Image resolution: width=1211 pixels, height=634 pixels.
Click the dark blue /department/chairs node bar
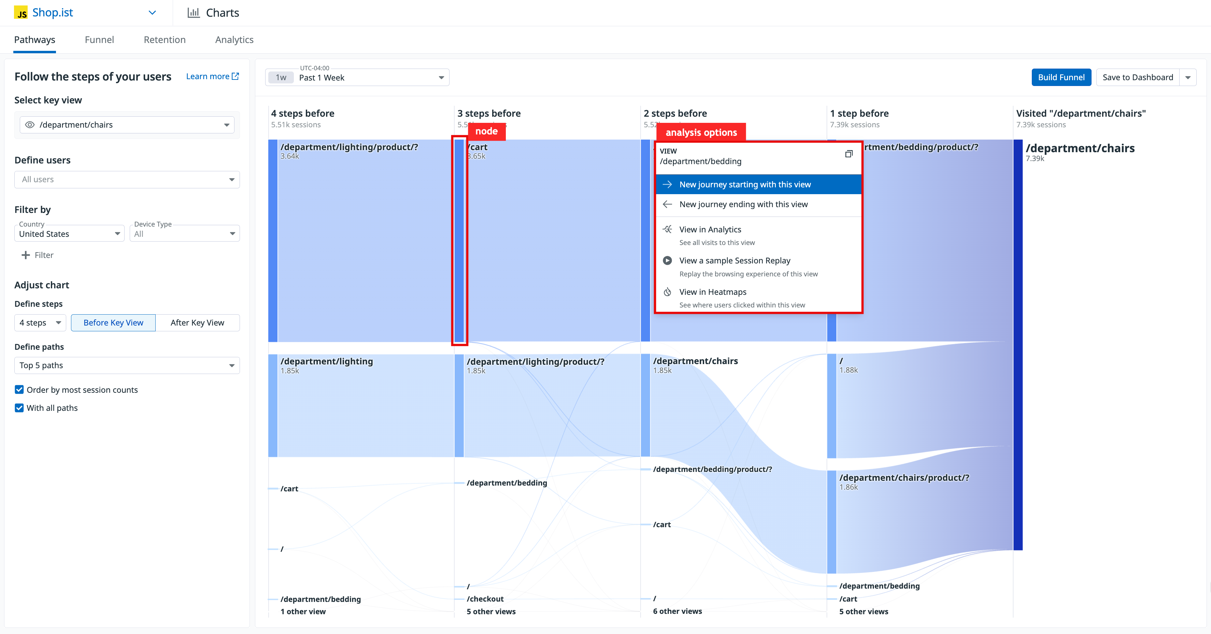click(1018, 344)
